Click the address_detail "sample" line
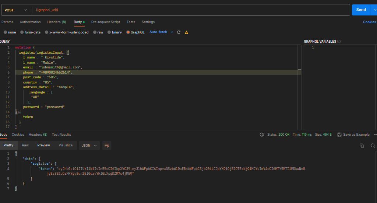Viewport: 377px width, 203px height. pos(49,87)
